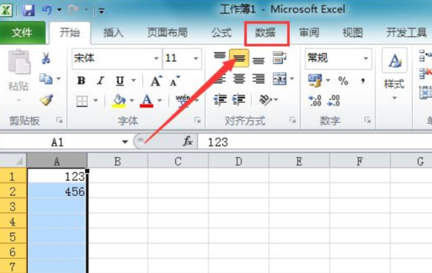Open the font size 11 dropdown

coord(196,58)
